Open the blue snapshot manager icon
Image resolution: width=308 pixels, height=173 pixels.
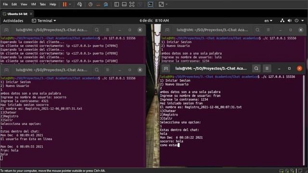(106, 4)
